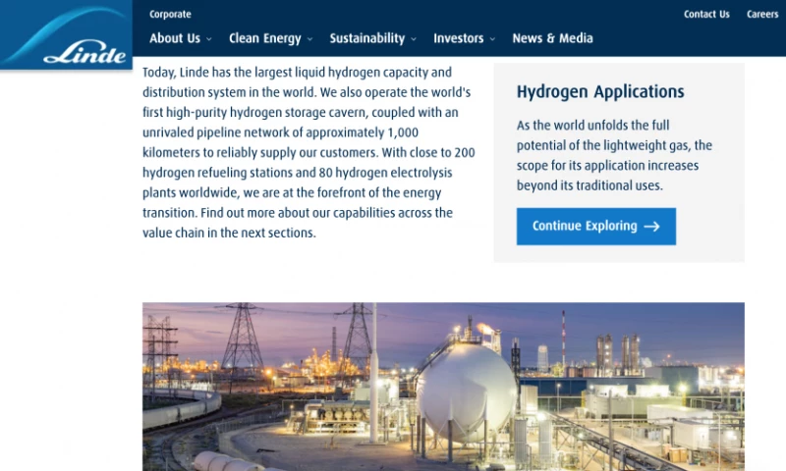
Task: Expand the Sustainability dropdown chevron
Action: (414, 39)
